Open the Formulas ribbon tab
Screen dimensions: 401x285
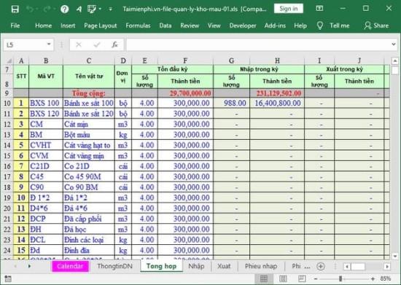pos(138,26)
